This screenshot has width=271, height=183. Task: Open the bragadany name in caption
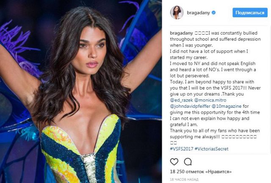pos(182,33)
